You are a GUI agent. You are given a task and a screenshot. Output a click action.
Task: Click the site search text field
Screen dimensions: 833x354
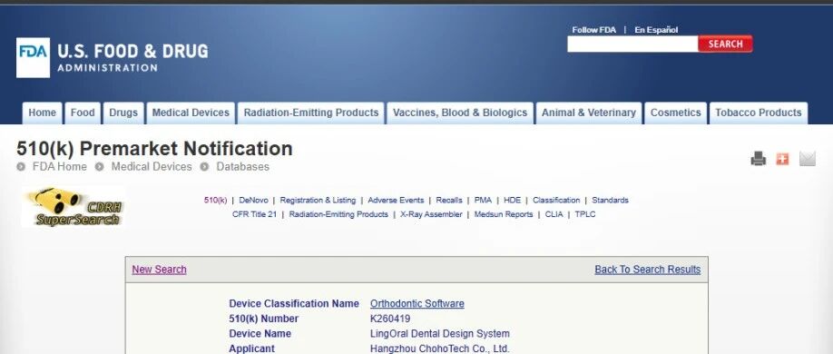632,44
